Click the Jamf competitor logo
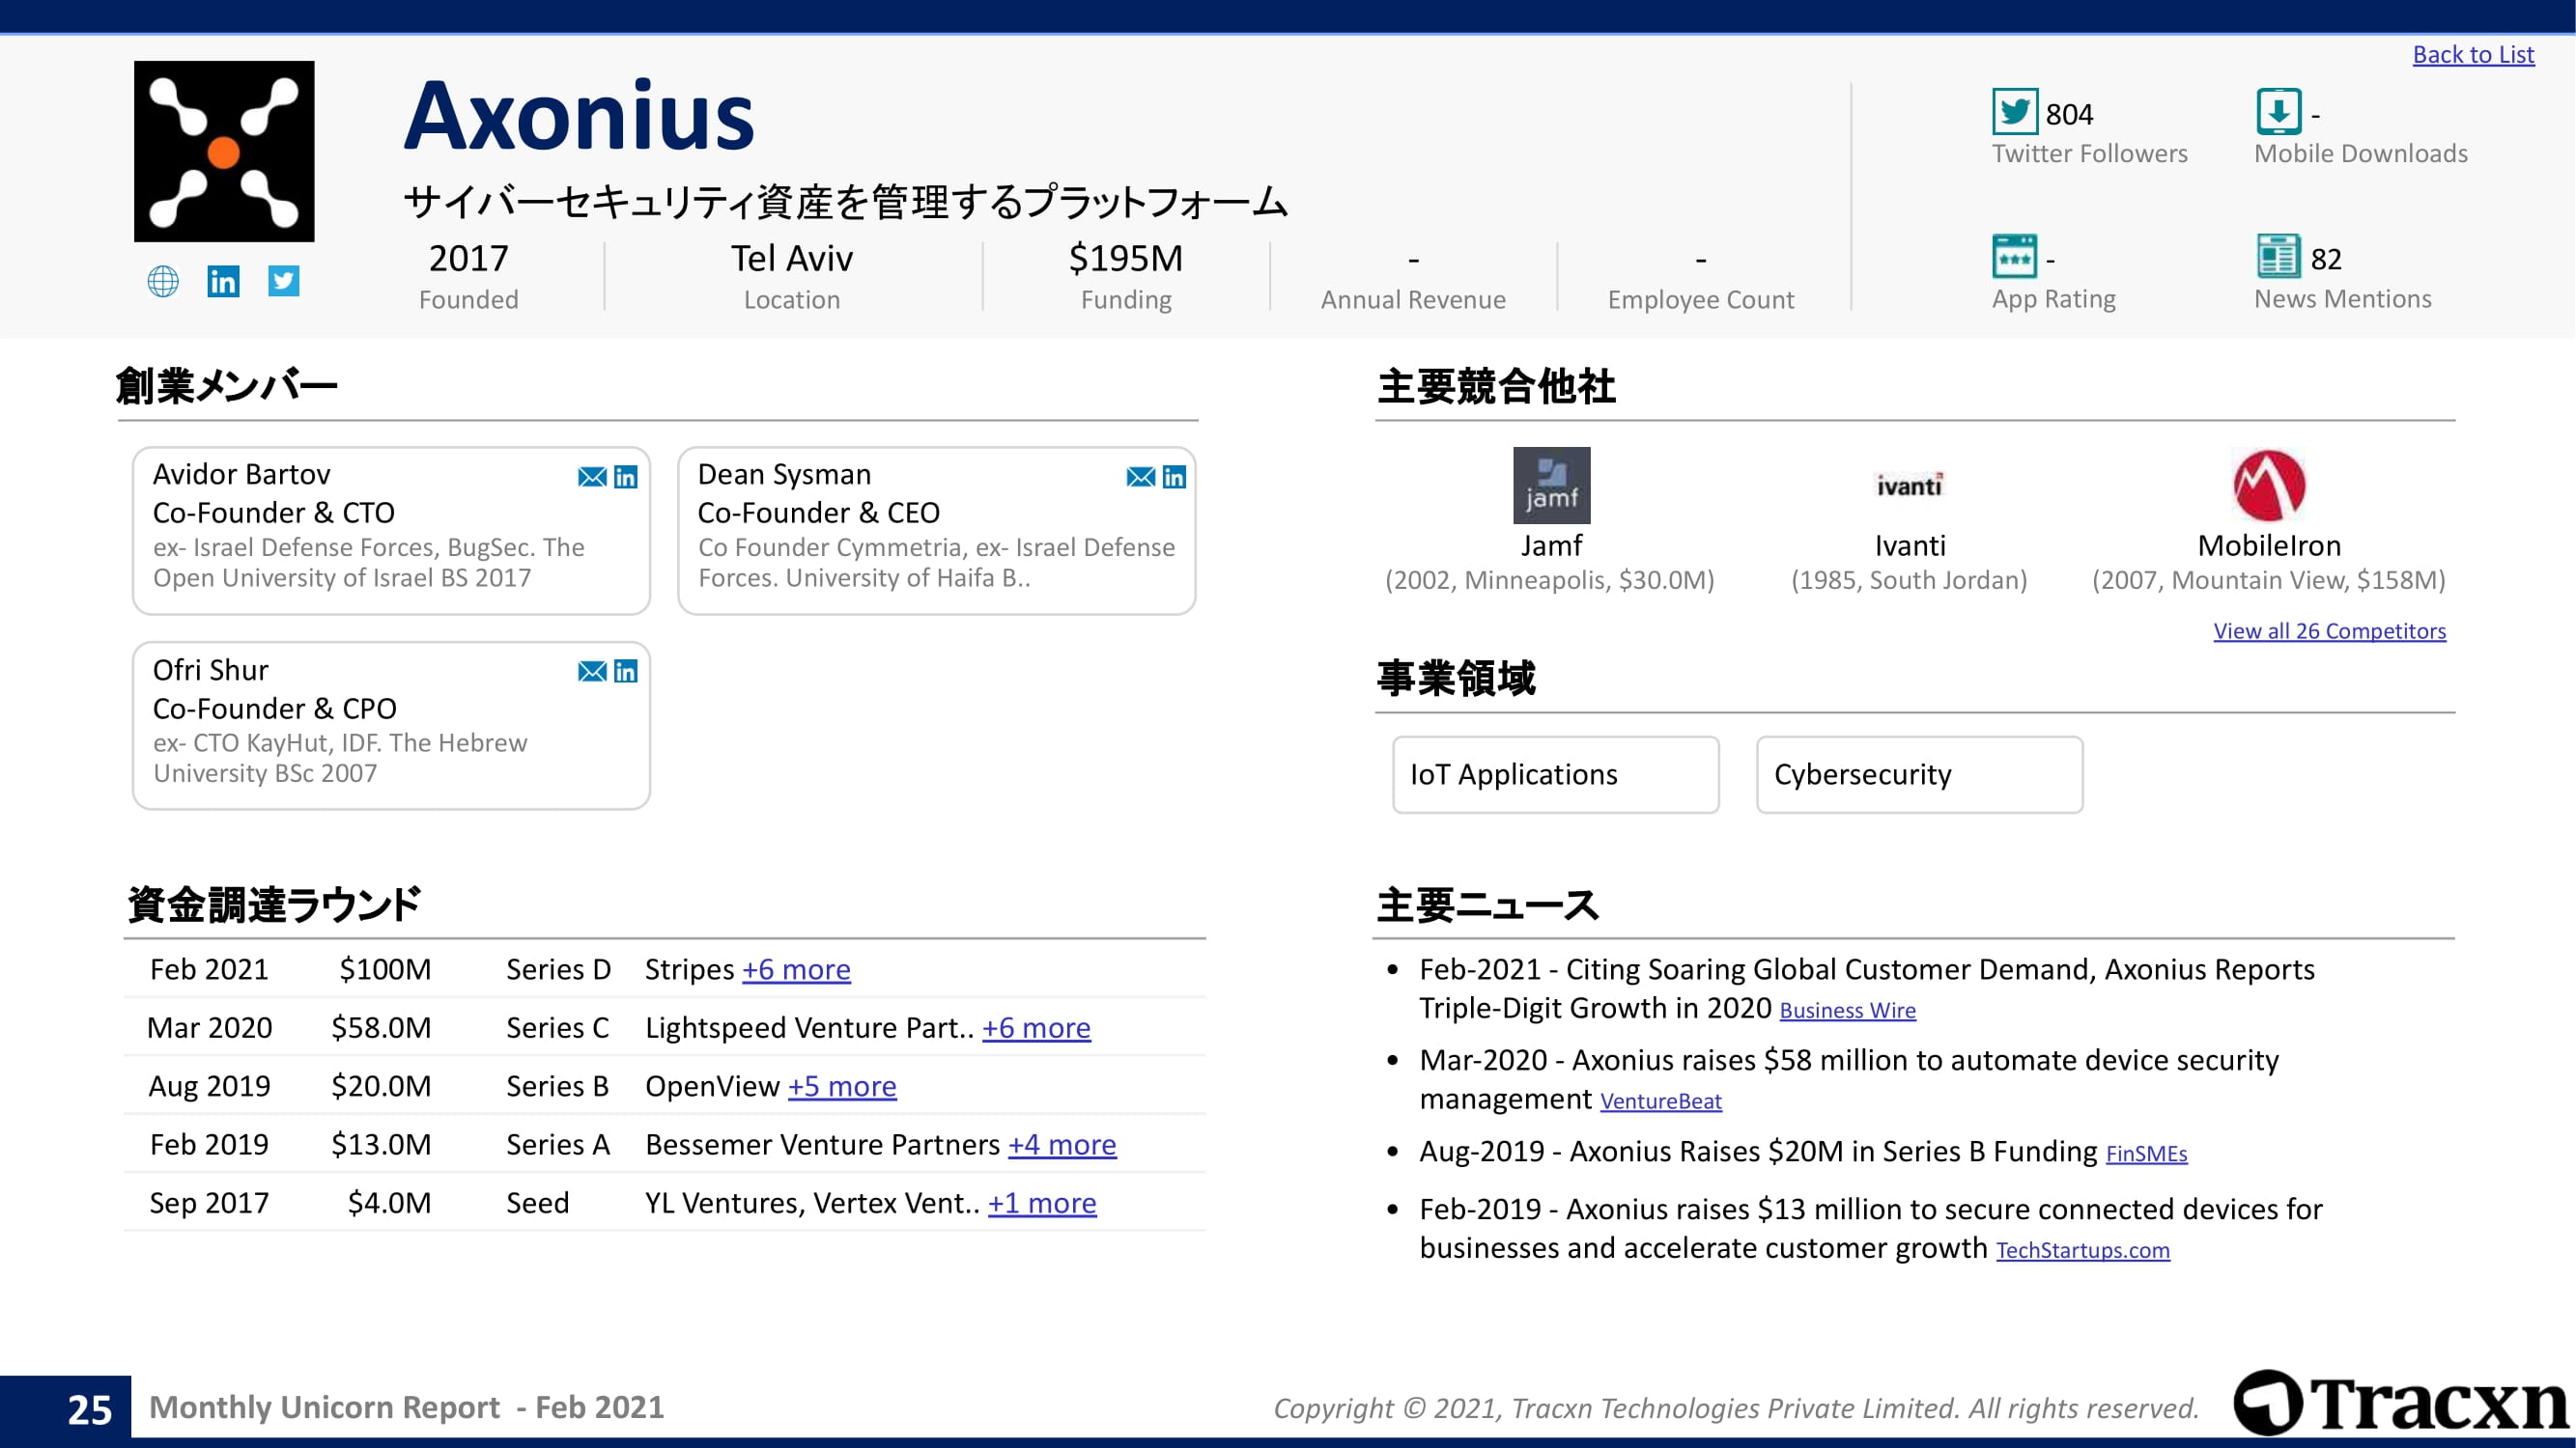The image size is (2576, 1448). [1551, 486]
